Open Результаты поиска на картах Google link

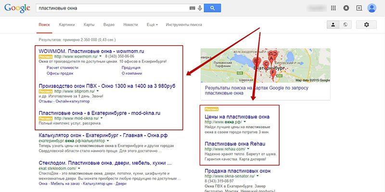(257, 90)
